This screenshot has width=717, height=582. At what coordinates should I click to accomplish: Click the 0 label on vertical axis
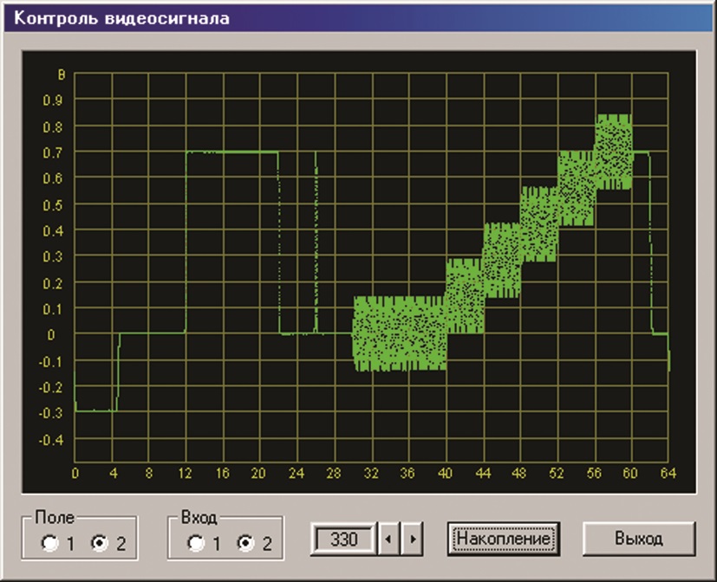pyautogui.click(x=51, y=335)
